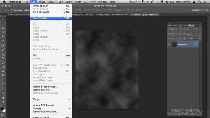Toggle the Auto-Select checkbox
The image size is (210, 118).
pos(12,10)
